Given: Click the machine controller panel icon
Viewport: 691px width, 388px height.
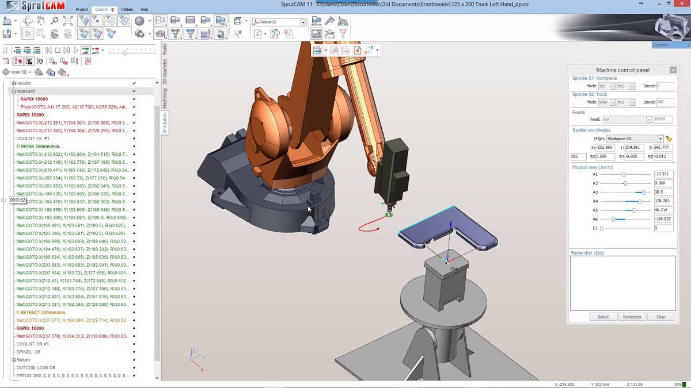Looking at the screenshot, I should tap(316, 33).
